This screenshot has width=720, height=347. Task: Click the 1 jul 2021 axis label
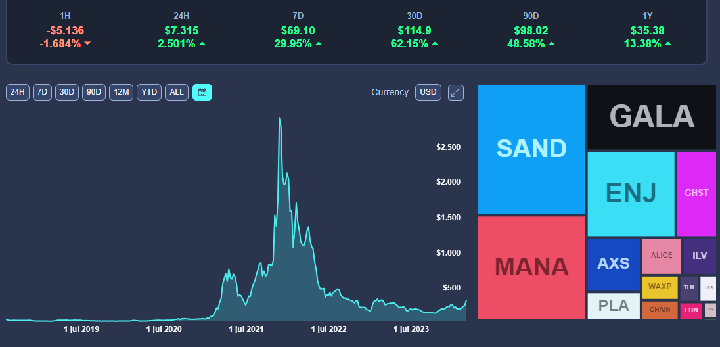(246, 329)
